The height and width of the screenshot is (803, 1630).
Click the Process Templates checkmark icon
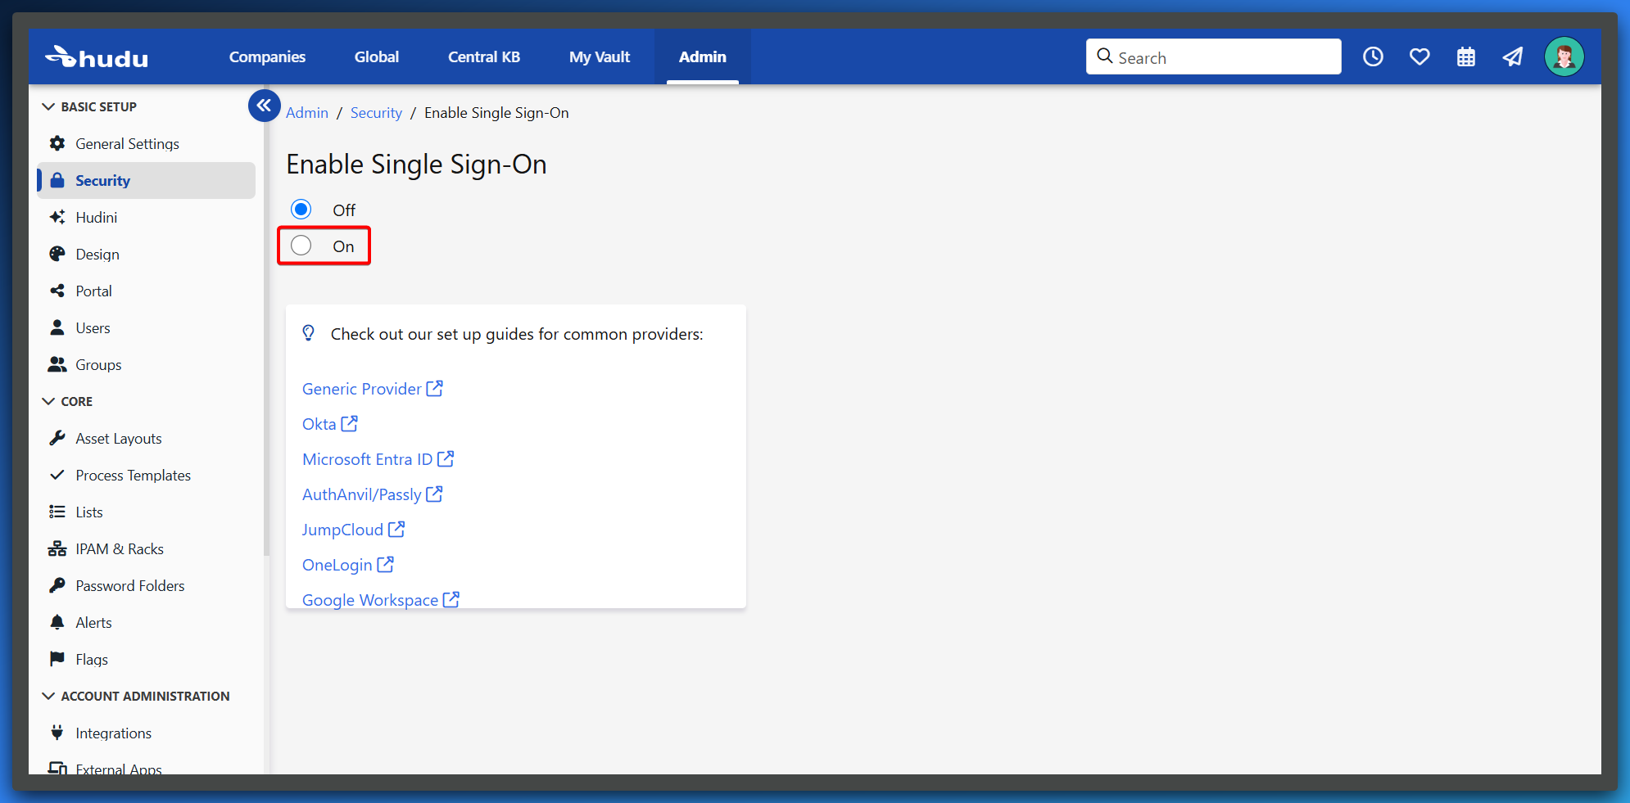(x=57, y=475)
